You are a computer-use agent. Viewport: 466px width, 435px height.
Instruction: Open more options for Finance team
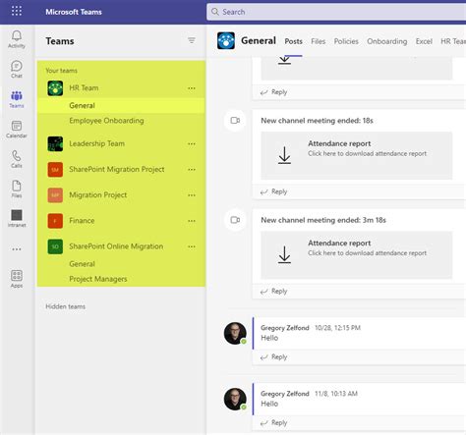[192, 221]
